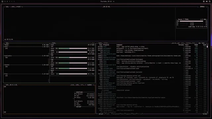This screenshot has width=212, height=119.
Task: Click the scroll down arrow in process list
Action: pyautogui.click(x=207, y=112)
